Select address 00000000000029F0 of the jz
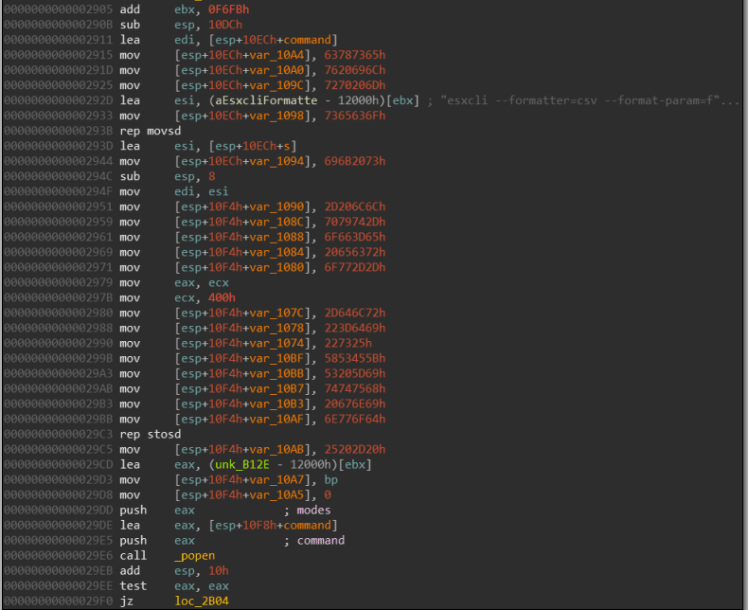 58,601
